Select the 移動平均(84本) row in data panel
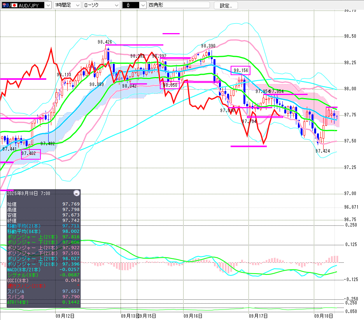This screenshot has height=320, width=364. (x=43, y=231)
